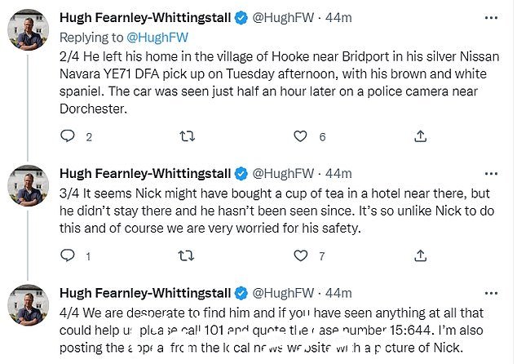Open the 4/4 tweet text about case number

pos(272,331)
